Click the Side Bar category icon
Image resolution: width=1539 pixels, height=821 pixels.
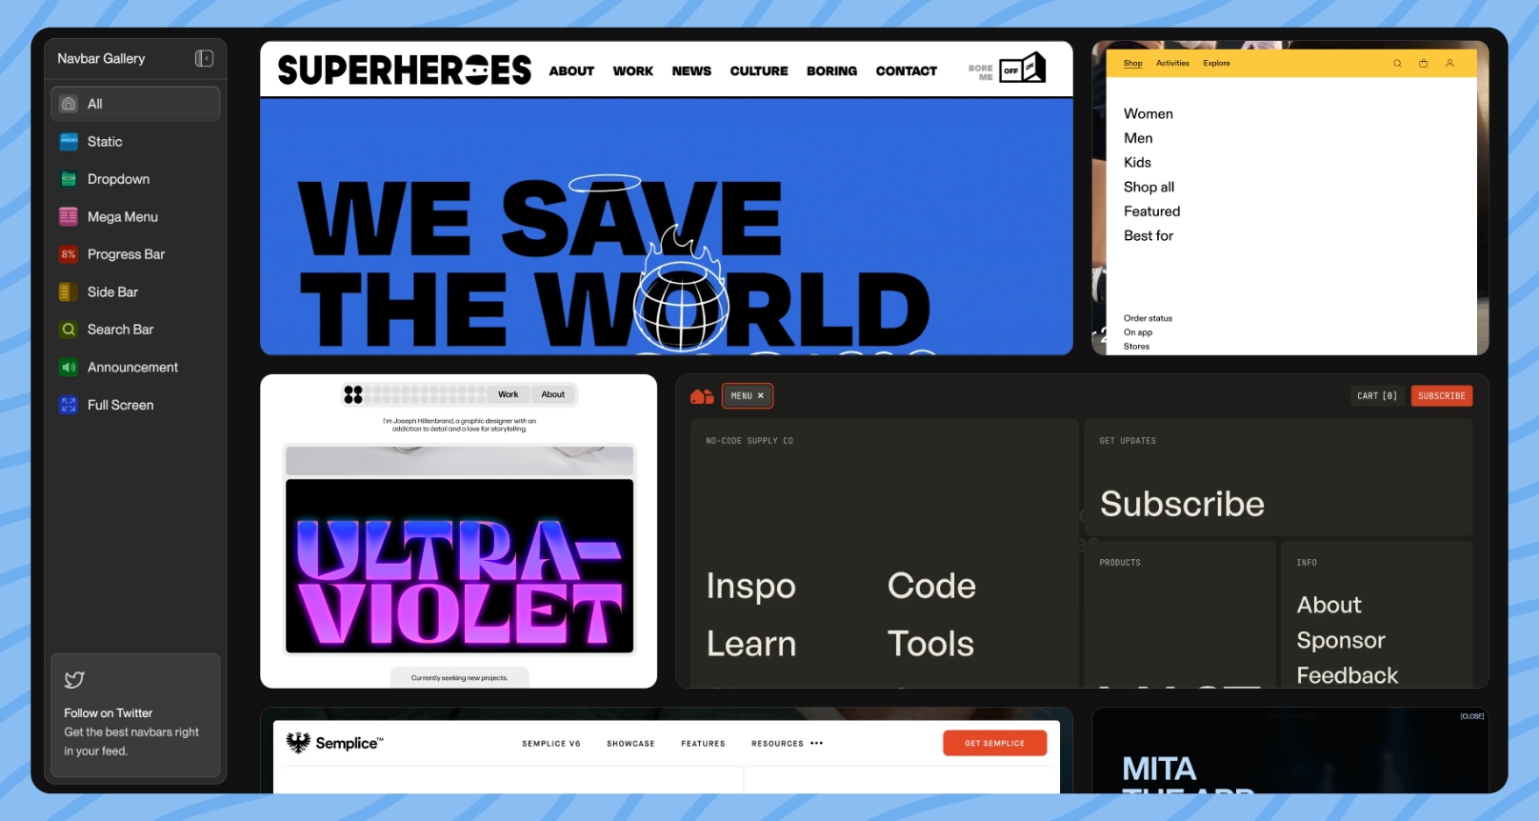pos(69,292)
